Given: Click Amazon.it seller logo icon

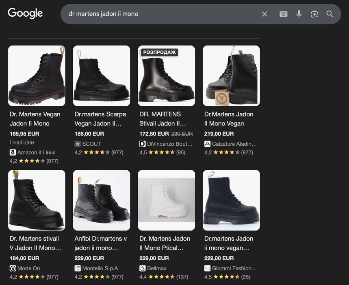Looking at the screenshot, I should (13, 152).
